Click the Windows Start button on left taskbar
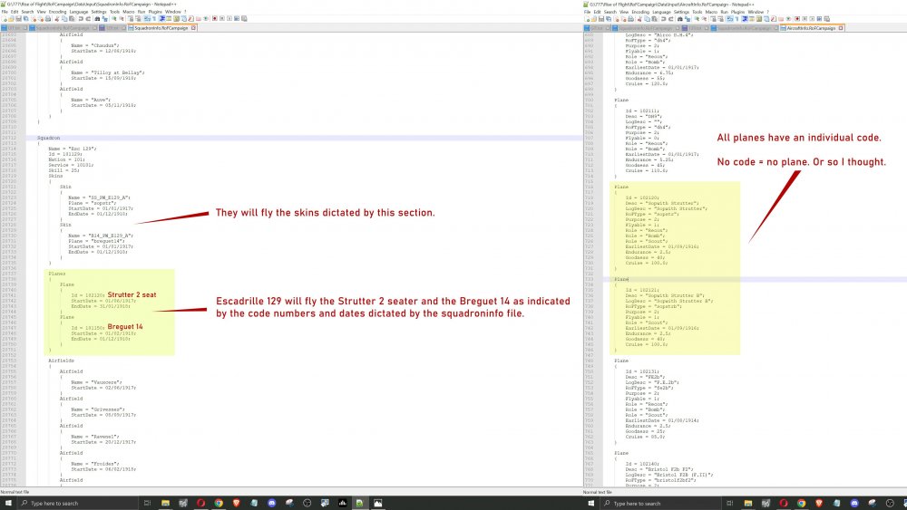The image size is (907, 510). [x=9, y=503]
